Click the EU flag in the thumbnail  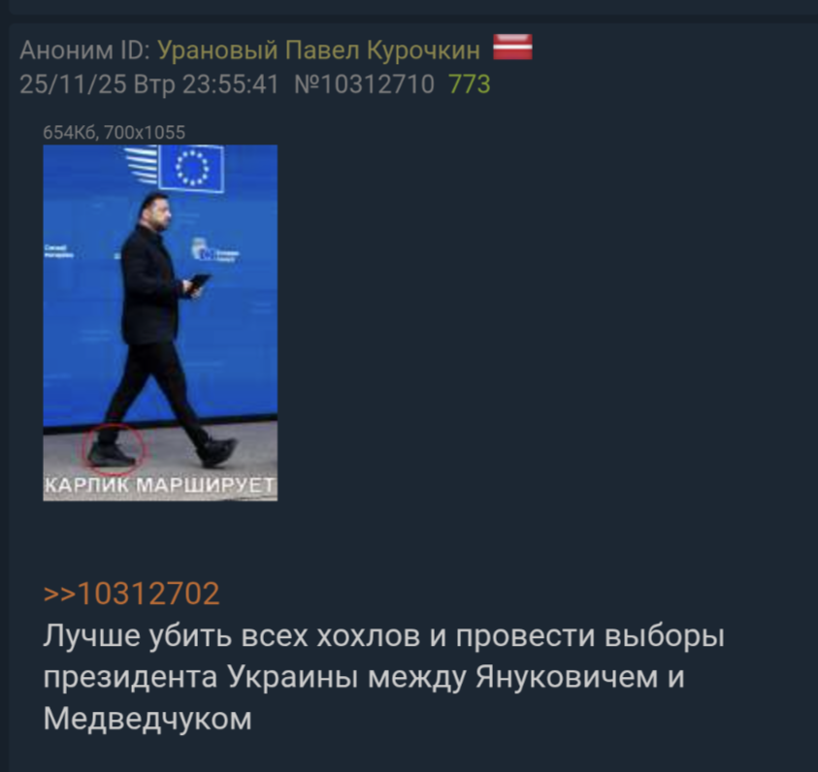(192, 168)
